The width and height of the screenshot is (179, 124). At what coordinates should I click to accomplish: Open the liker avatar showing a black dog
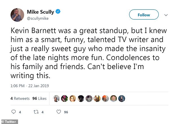pyautogui.click(x=81, y=98)
